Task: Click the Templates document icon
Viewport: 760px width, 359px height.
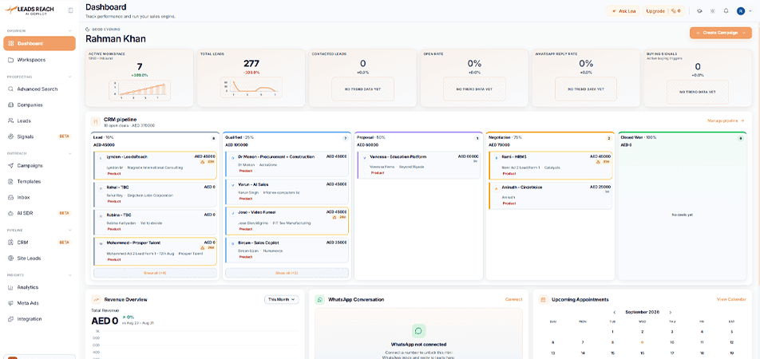Action: click(11, 182)
